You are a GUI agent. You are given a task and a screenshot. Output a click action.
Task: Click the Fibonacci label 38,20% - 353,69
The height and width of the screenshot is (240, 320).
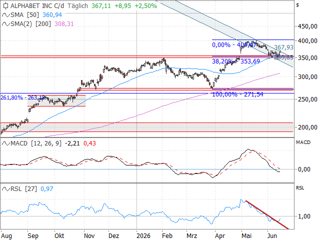[236, 61]
